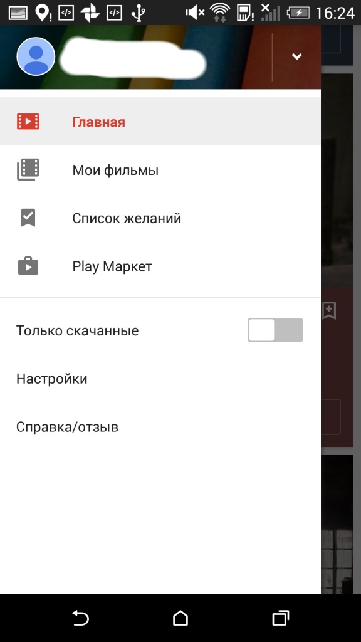Tap the add-to-wishlist bookmark icon behind drawer

(329, 311)
